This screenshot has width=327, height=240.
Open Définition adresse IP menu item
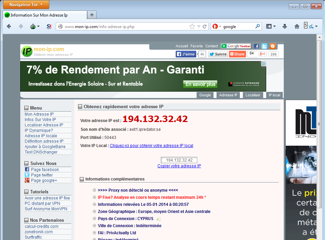[44, 141]
